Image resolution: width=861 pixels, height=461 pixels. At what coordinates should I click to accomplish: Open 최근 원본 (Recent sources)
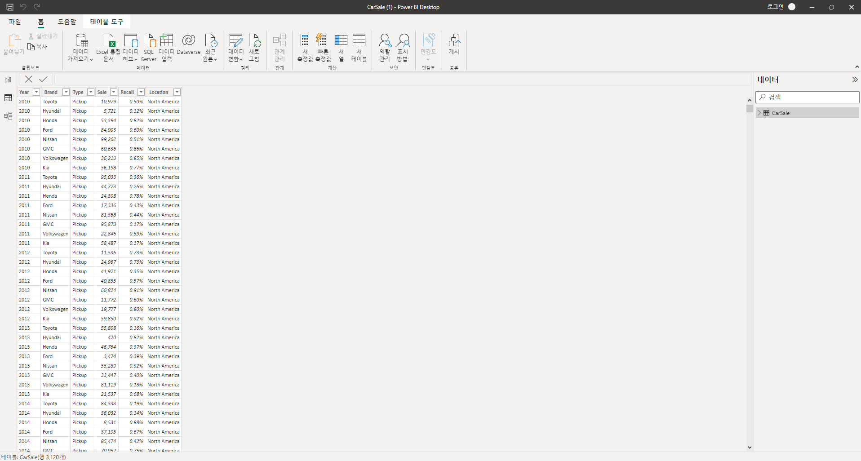(210, 48)
